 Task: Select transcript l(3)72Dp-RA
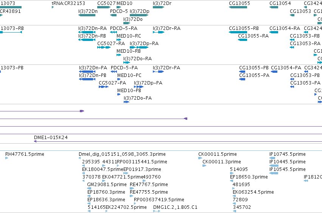click(x=144, y=44)
